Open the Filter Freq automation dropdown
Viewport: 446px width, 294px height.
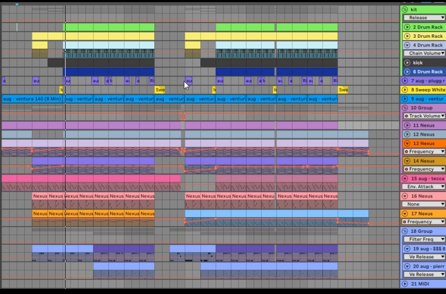pyautogui.click(x=424, y=239)
